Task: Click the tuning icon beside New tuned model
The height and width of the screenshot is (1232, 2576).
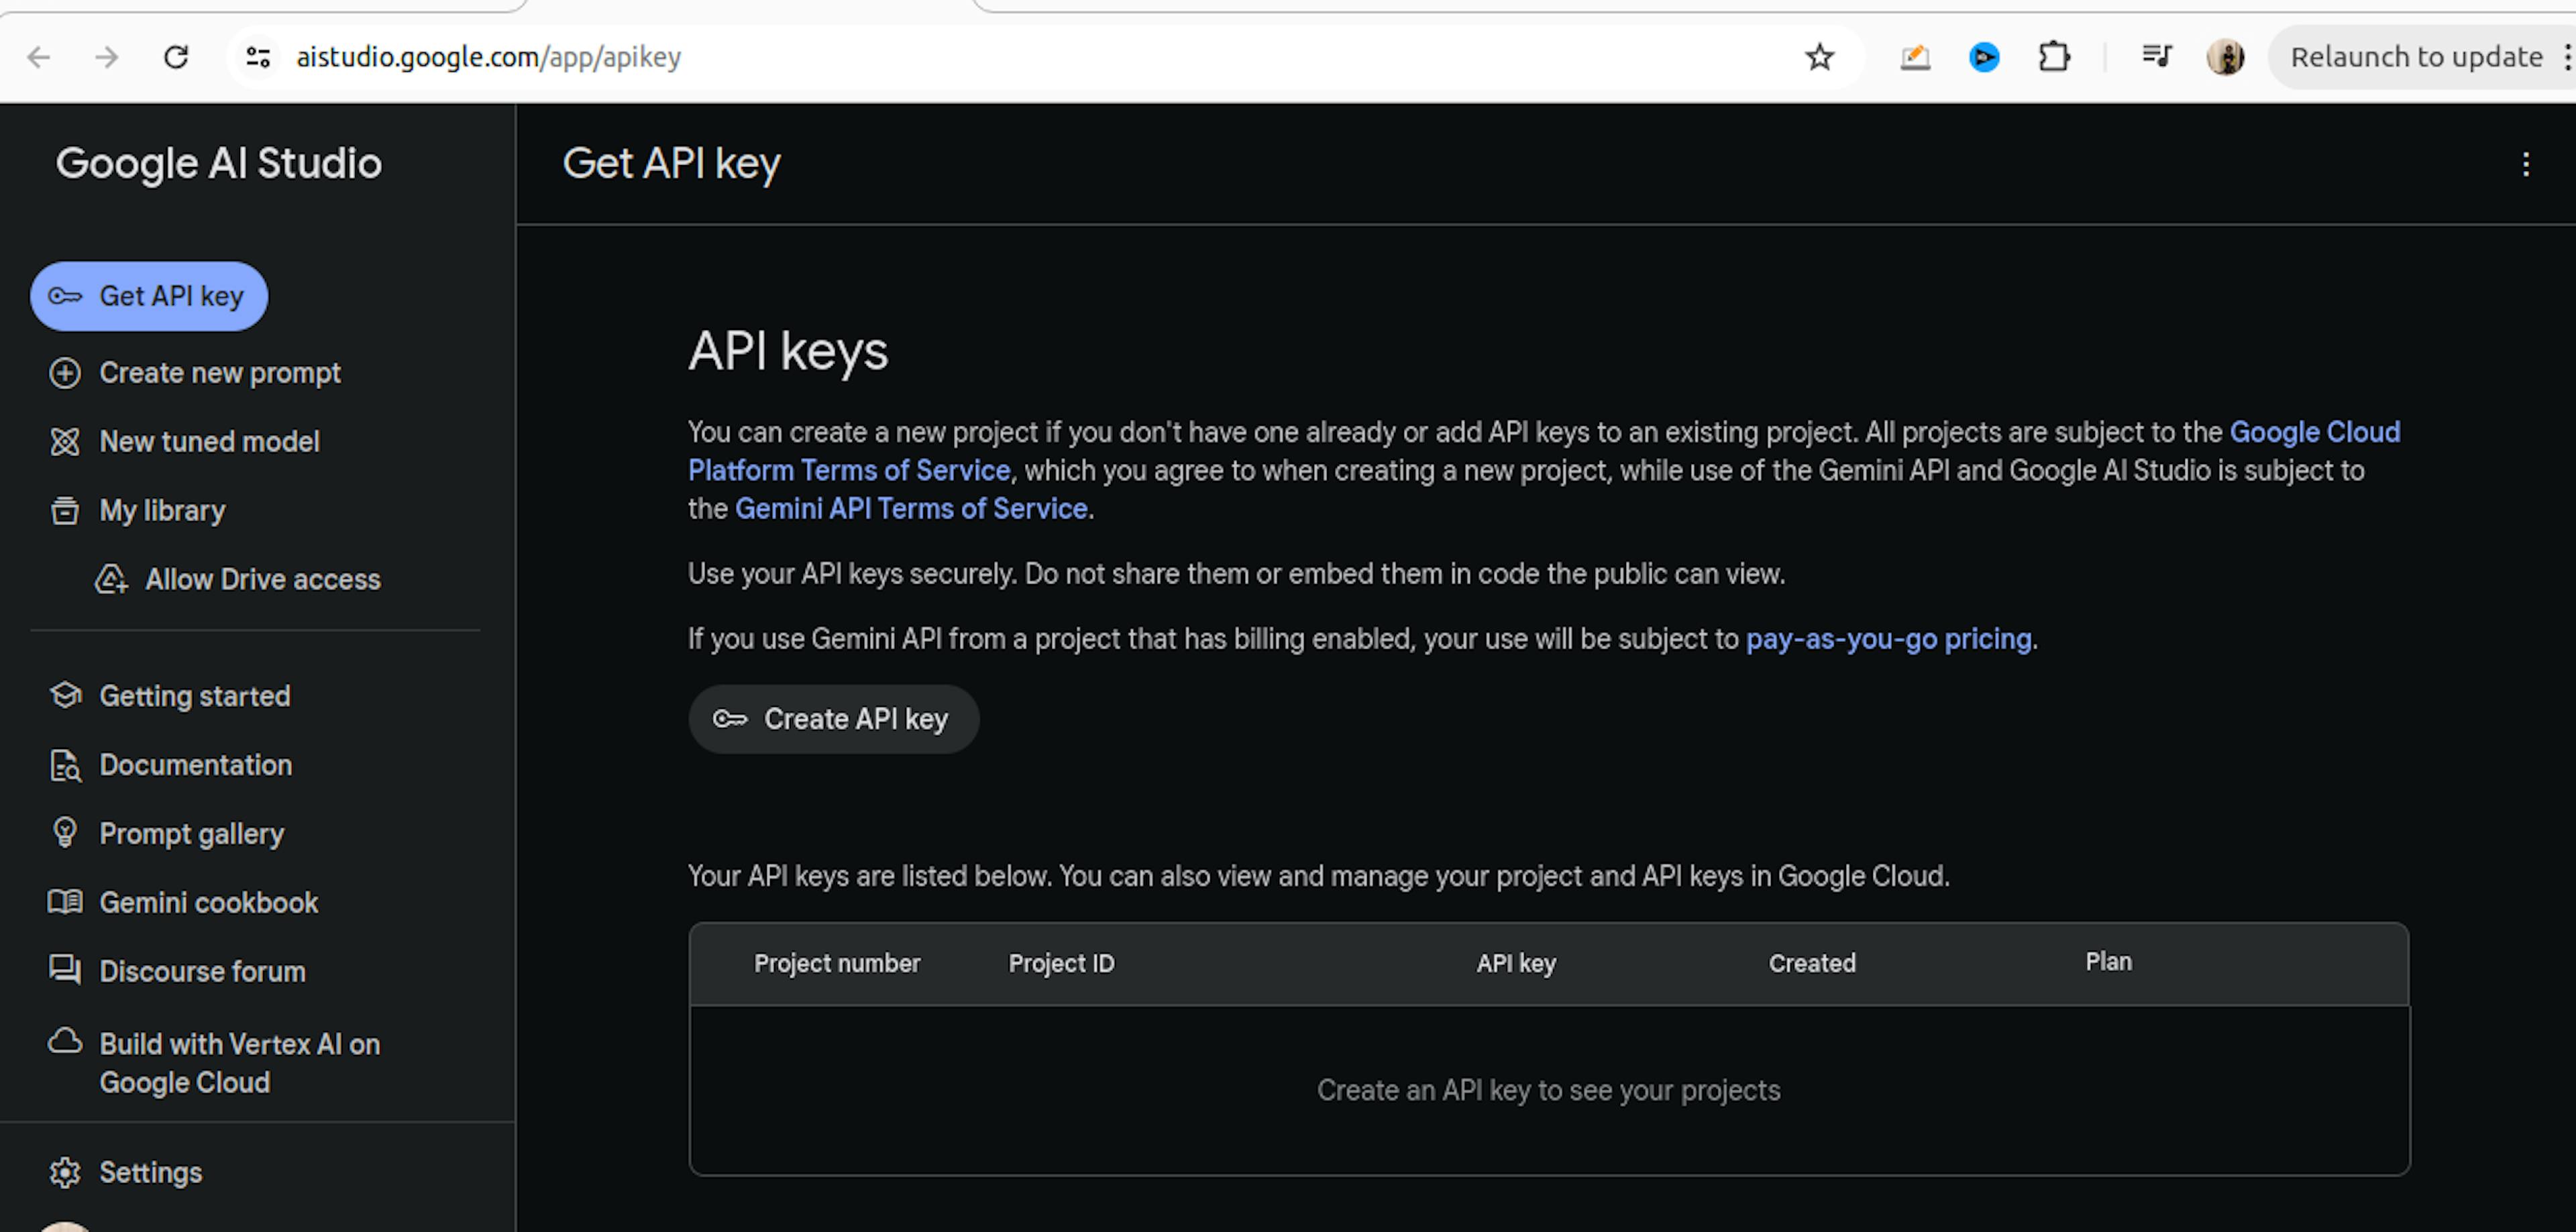Action: click(x=65, y=441)
